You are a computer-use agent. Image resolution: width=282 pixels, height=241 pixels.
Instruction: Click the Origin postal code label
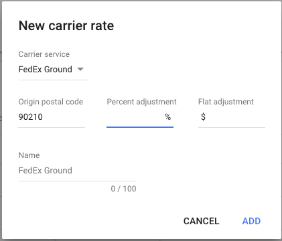coord(51,102)
